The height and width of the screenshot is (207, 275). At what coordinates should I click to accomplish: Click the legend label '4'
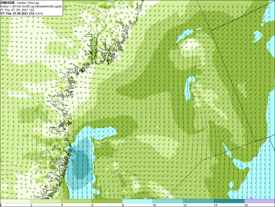(x=62, y=205)
